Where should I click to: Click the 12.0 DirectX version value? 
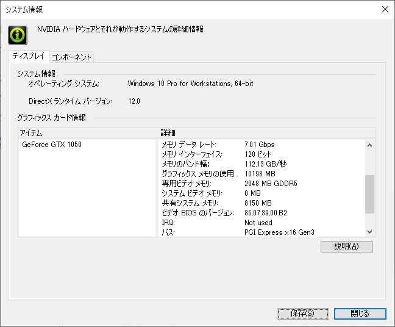coord(134,101)
